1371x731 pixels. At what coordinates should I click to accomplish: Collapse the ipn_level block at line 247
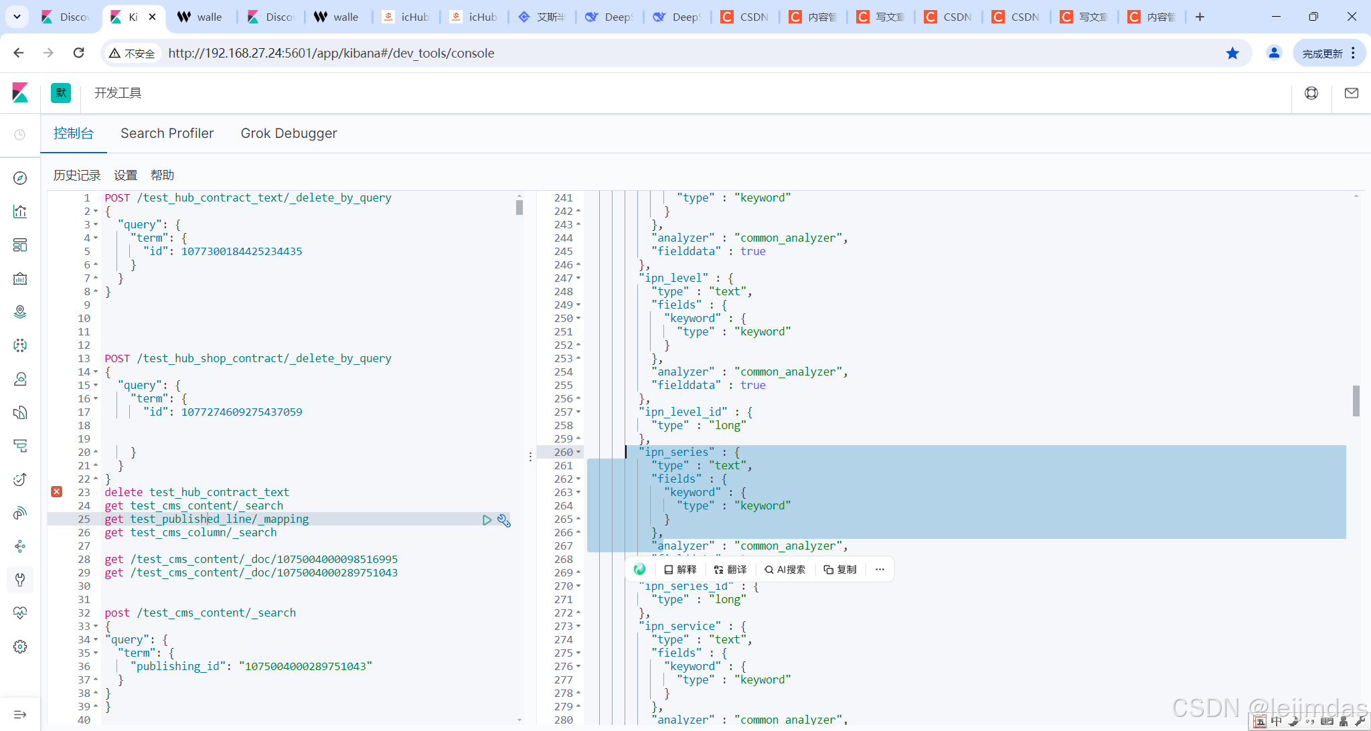pos(578,278)
